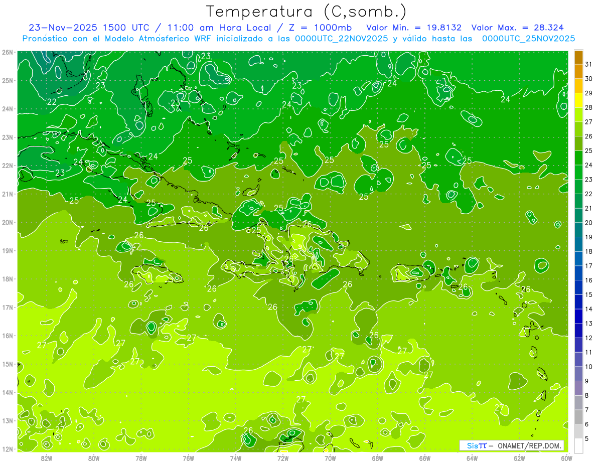This screenshot has height=465, width=602.
Task: Click the gold legend swatch between 29 and 30
Action: [x=578, y=86]
